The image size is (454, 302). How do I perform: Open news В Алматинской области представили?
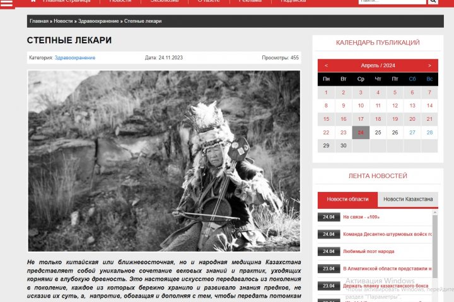coord(387,269)
